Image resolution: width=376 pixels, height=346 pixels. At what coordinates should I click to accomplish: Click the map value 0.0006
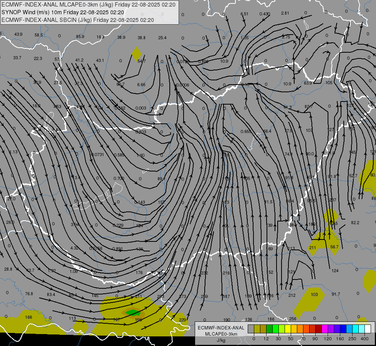coord(182,85)
